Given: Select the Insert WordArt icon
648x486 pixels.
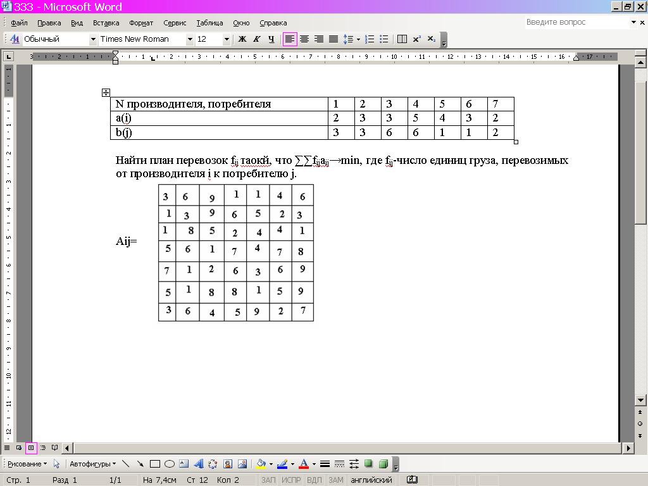Looking at the screenshot, I should coord(198,464).
